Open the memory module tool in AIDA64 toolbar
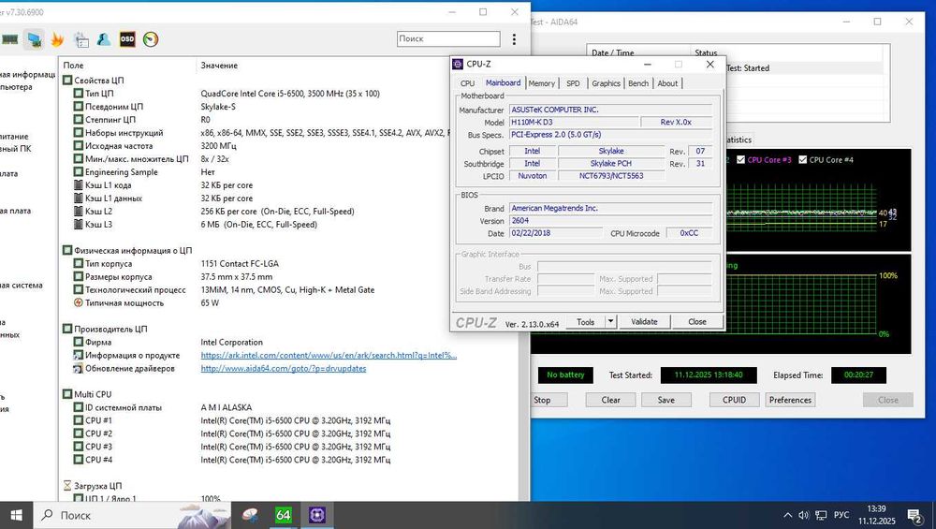Image resolution: width=936 pixels, height=529 pixels. [x=9, y=39]
